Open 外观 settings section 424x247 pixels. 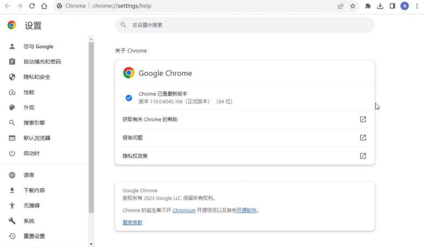[x=29, y=107]
